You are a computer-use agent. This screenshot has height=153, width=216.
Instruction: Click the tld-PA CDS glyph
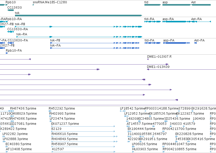153,43
